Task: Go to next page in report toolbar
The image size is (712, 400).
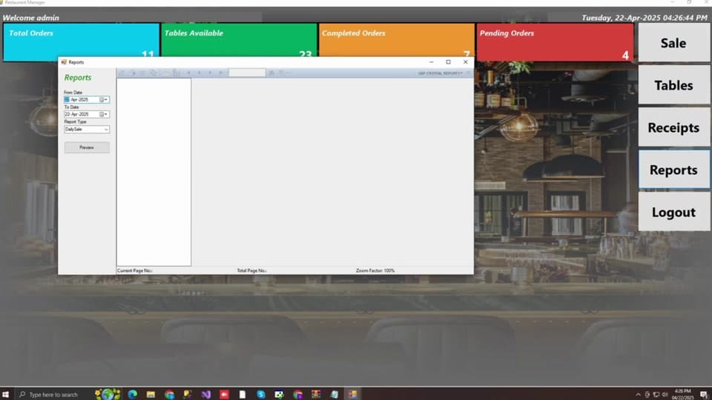Action: point(210,73)
